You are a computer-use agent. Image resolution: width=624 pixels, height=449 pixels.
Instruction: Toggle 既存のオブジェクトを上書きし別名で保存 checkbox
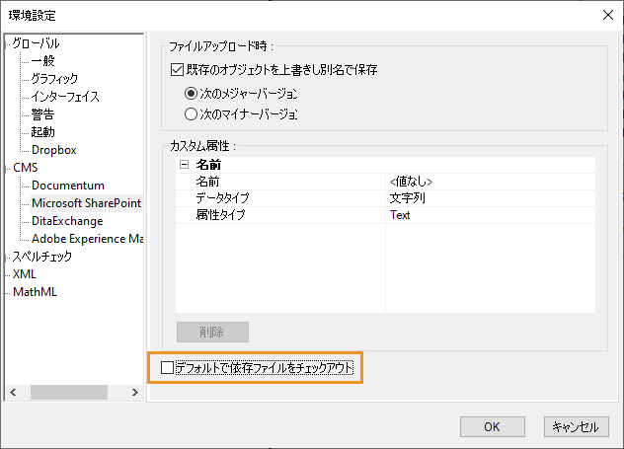click(178, 70)
